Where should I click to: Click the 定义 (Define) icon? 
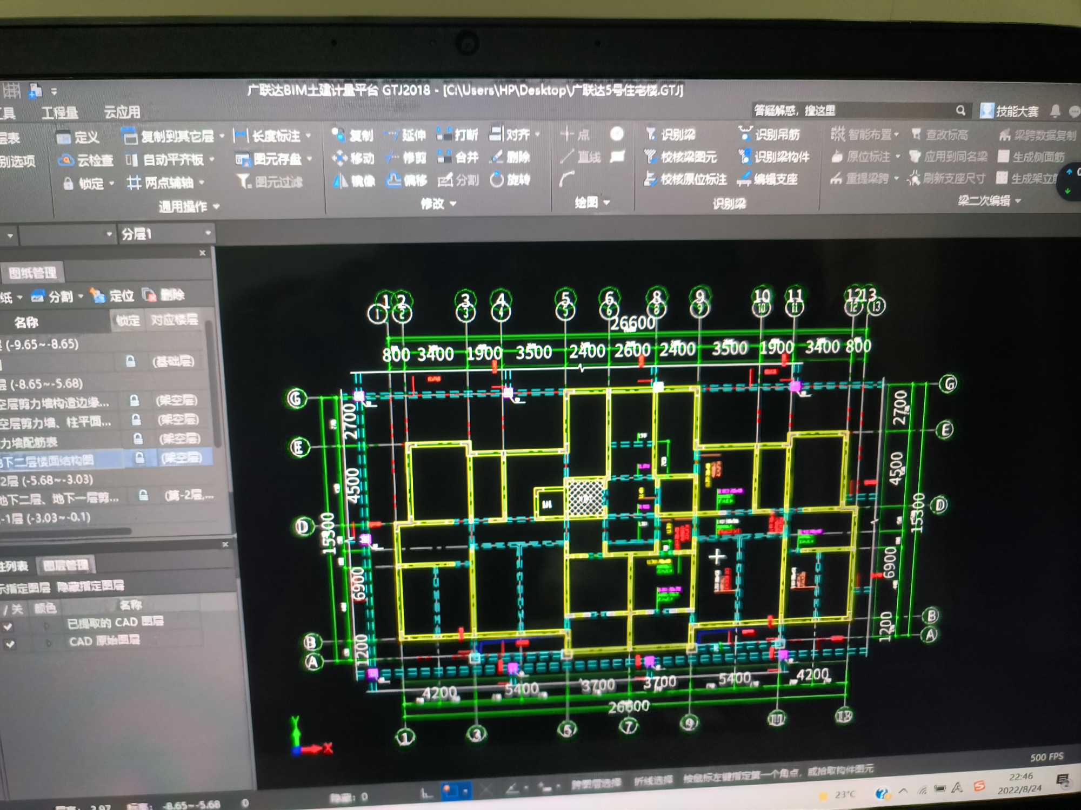pos(64,138)
